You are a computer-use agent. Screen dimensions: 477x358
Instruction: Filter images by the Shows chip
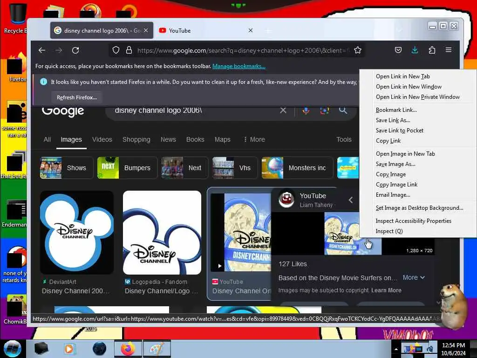point(66,168)
